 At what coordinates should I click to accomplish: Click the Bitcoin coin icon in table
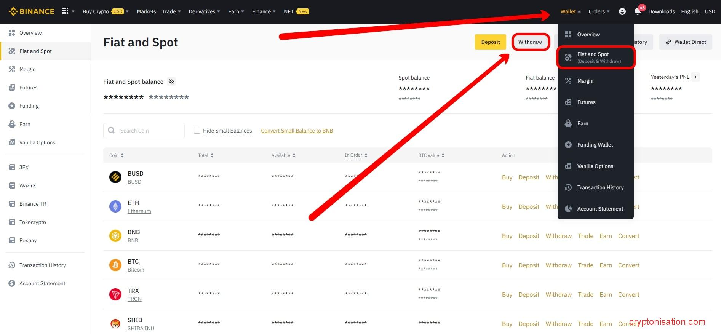pyautogui.click(x=115, y=265)
